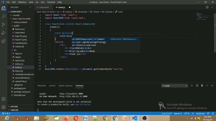Open the View menu
The width and height of the screenshot is (216, 121).
(x=31, y=2)
